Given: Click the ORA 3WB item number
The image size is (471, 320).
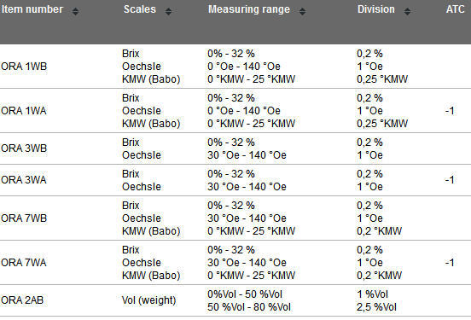Looking at the screenshot, I should [x=24, y=148].
